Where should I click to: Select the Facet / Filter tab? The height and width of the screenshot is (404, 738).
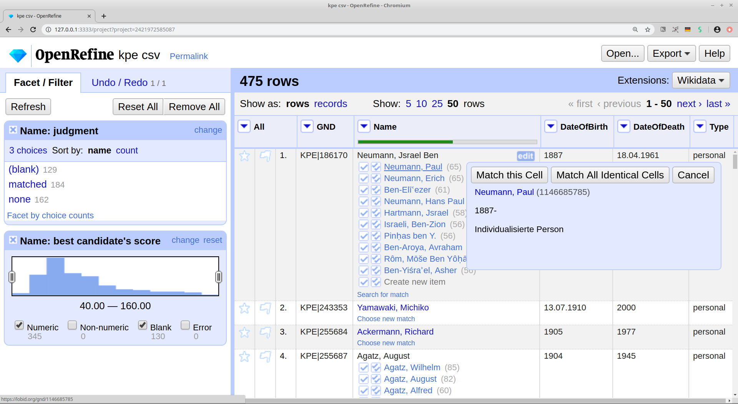pyautogui.click(x=43, y=82)
